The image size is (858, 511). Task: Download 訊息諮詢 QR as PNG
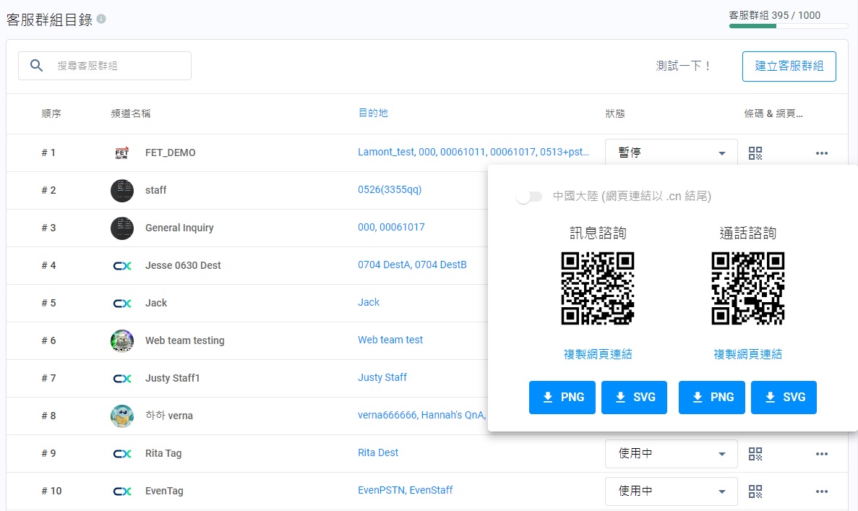coord(562,398)
